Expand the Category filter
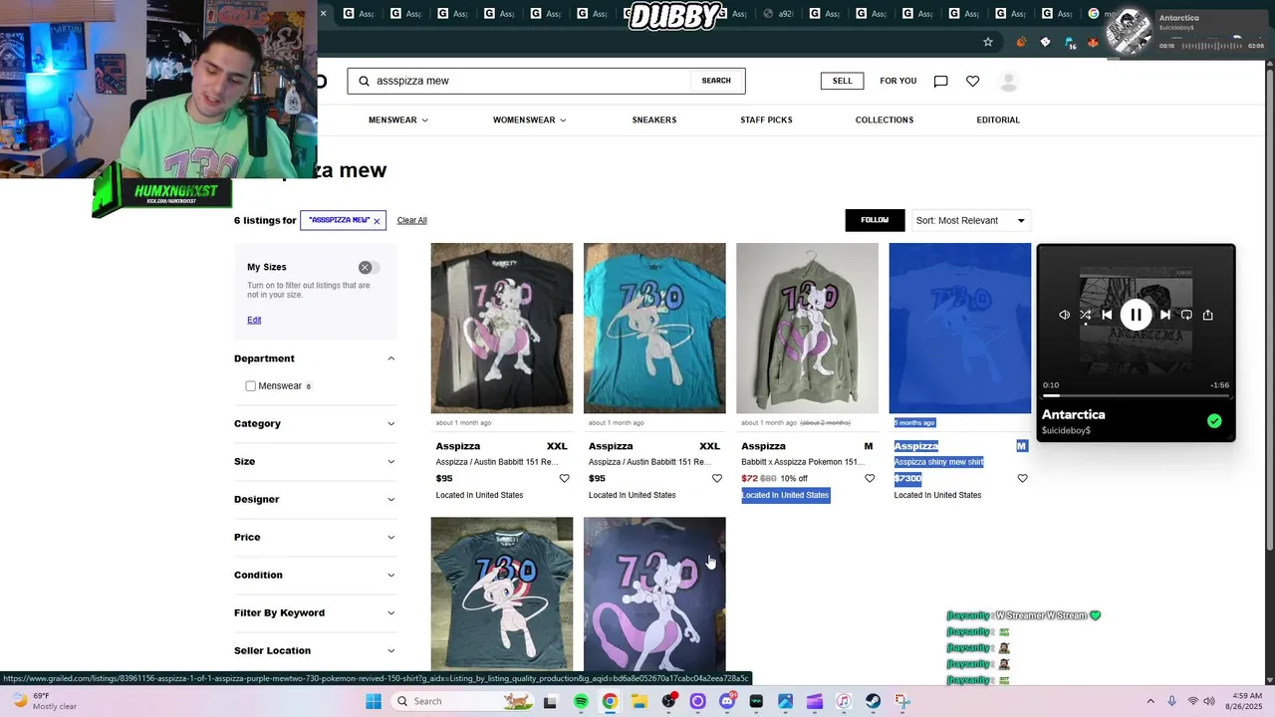The height and width of the screenshot is (717, 1275). (x=315, y=423)
